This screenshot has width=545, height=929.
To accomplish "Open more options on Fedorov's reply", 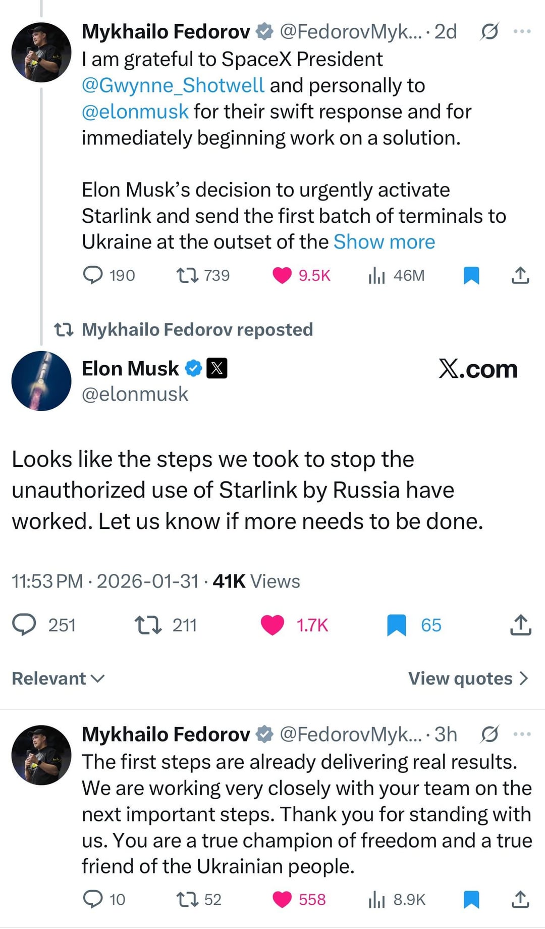I will point(522,734).
